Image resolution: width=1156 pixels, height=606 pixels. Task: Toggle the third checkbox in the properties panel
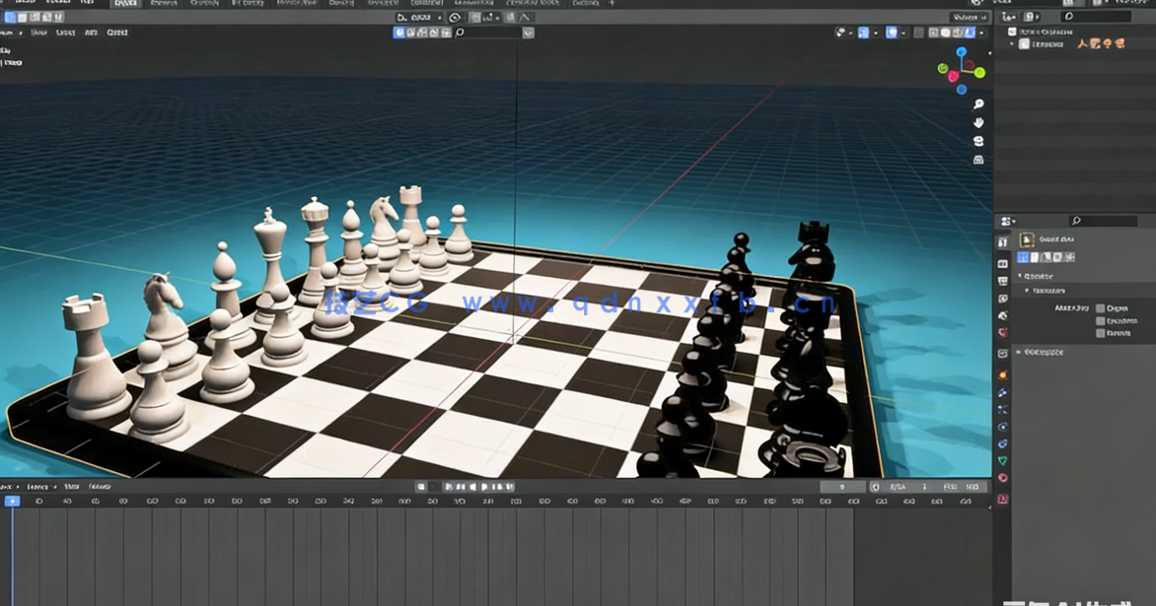(1100, 333)
